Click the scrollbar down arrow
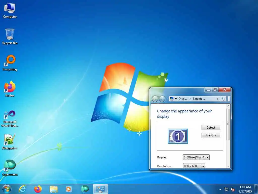Viewport: 258px width, 194px height. coord(228,166)
